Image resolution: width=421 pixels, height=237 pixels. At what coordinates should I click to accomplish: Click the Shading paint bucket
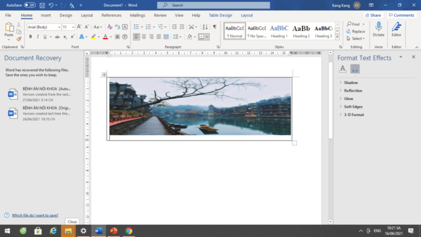coord(189,37)
